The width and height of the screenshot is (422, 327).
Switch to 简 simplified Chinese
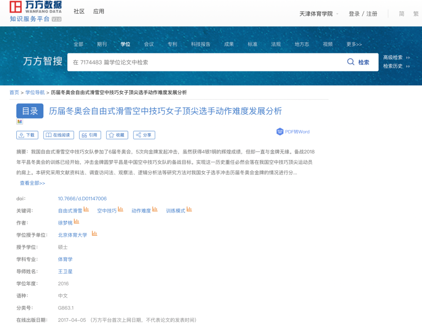[401, 14]
